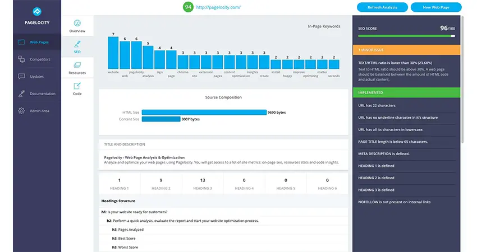Click the 1 MINOR ISSUE header
The image size is (477, 252).
click(x=406, y=50)
